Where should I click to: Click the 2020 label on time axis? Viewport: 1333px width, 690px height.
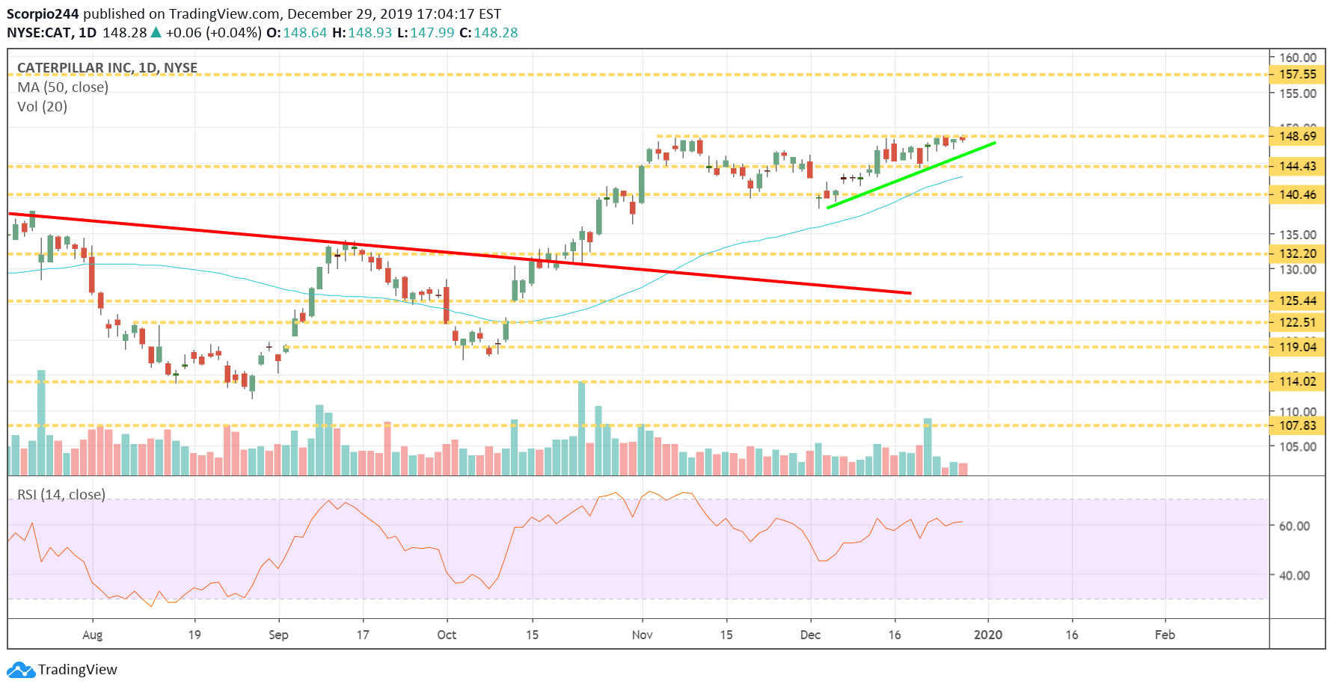pos(988,635)
